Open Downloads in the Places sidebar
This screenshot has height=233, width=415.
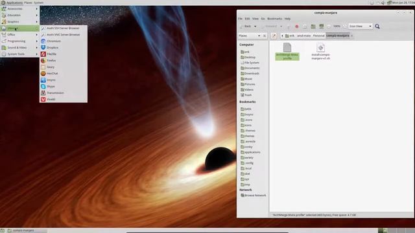250,73
